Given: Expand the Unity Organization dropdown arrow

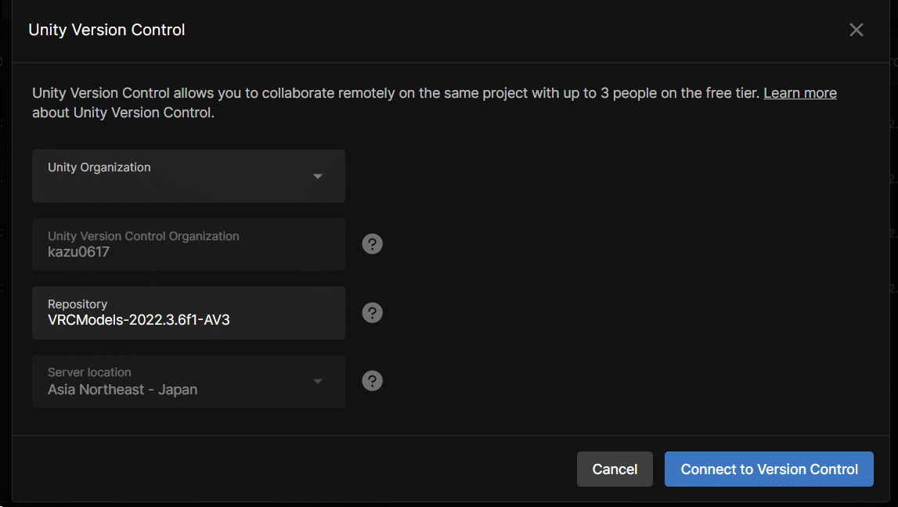Looking at the screenshot, I should (318, 176).
